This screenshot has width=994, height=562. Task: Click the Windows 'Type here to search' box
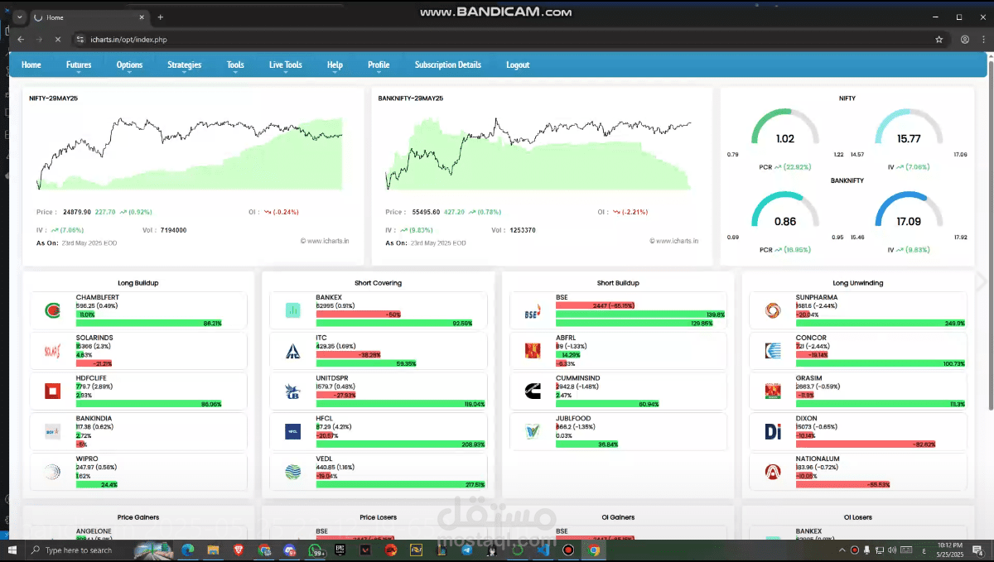(x=78, y=550)
